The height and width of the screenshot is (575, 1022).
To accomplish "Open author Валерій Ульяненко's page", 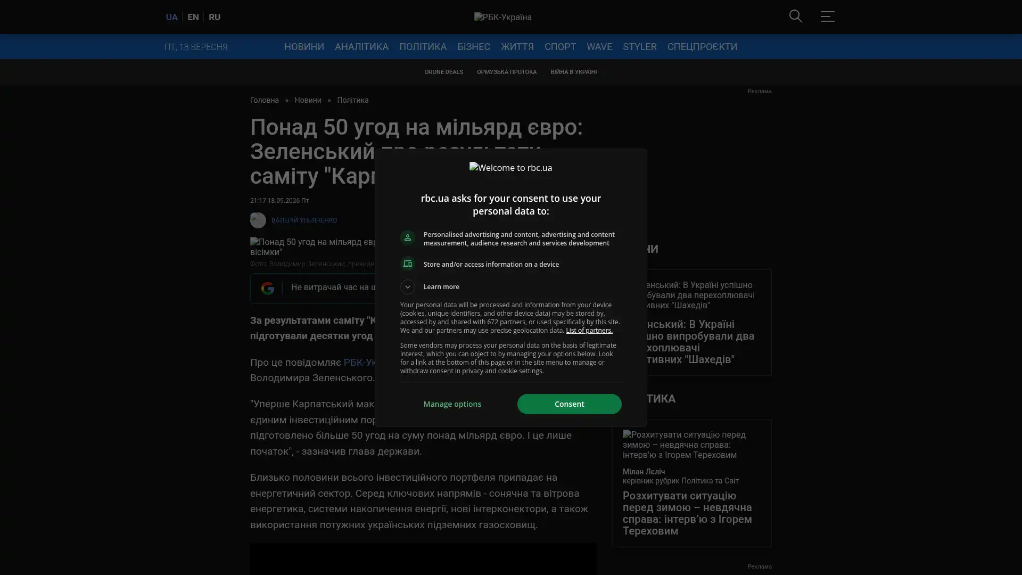I will click(x=304, y=220).
